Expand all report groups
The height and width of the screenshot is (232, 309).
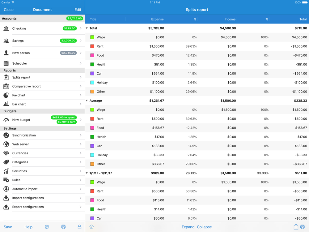pyautogui.click(x=188, y=227)
